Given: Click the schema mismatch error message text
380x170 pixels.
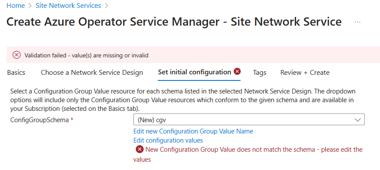Looking at the screenshot, I should (x=248, y=154).
